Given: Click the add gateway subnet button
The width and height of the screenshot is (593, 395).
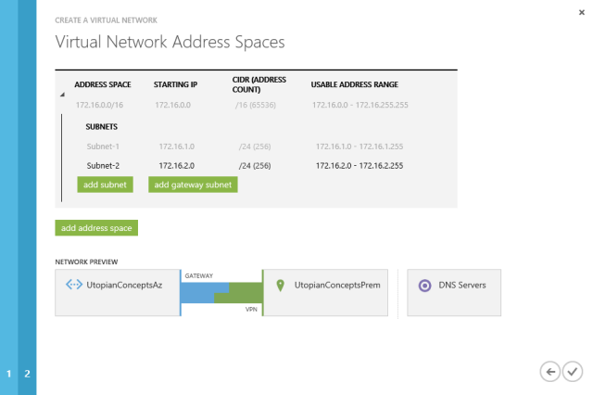Looking at the screenshot, I should click(x=193, y=185).
